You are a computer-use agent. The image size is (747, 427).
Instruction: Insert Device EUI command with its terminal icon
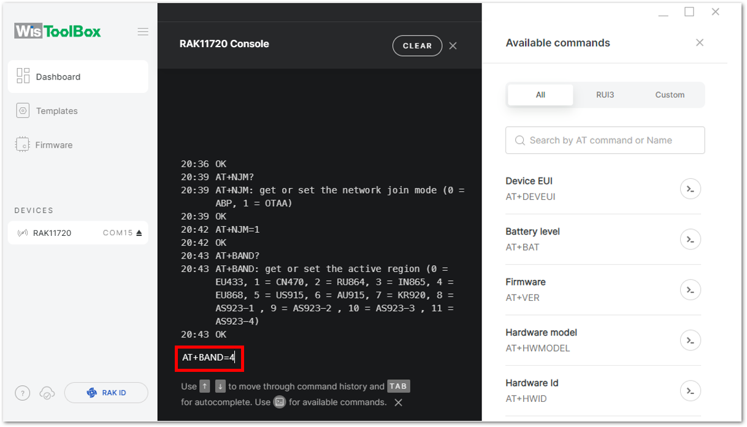(691, 189)
